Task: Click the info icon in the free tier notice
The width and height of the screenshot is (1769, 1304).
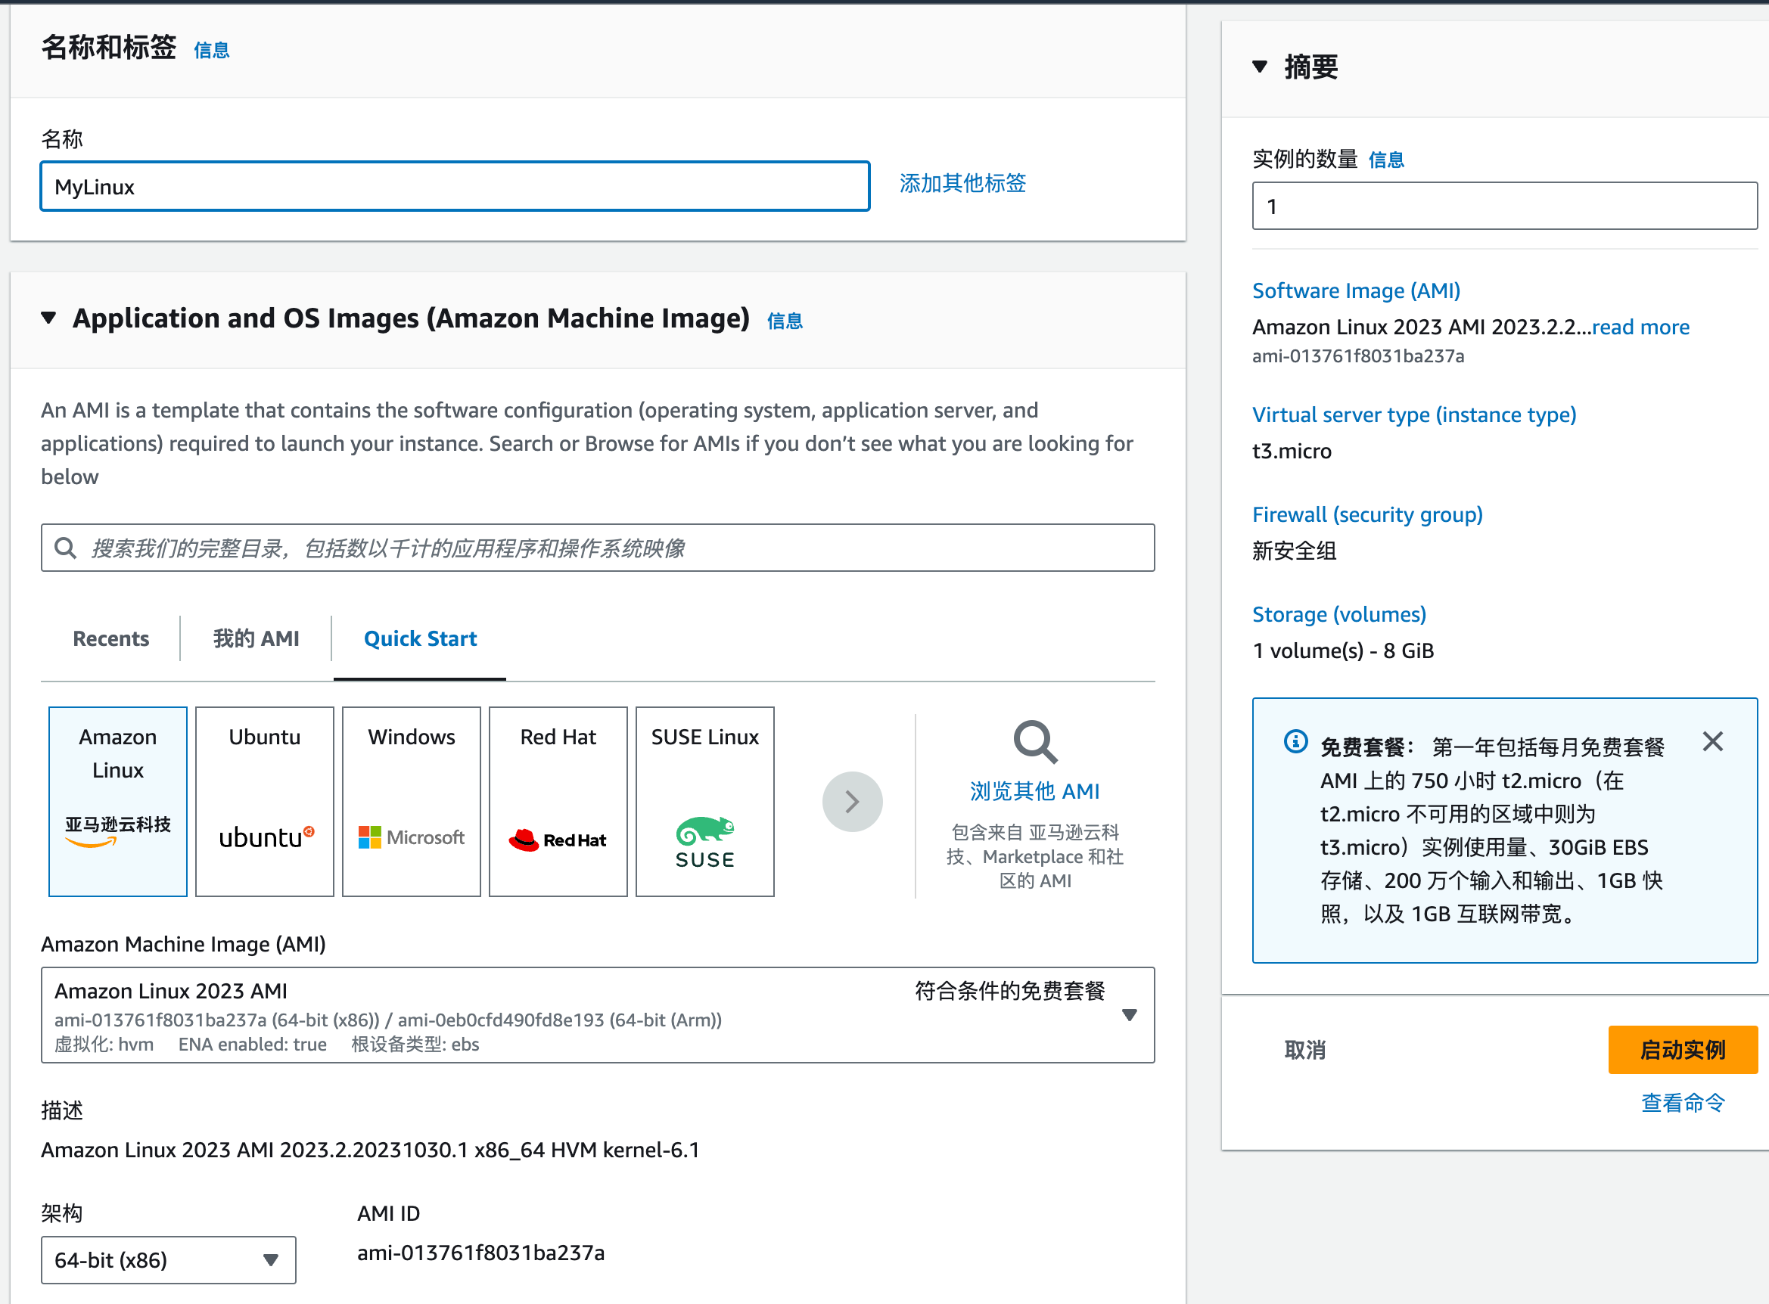Action: click(1295, 741)
